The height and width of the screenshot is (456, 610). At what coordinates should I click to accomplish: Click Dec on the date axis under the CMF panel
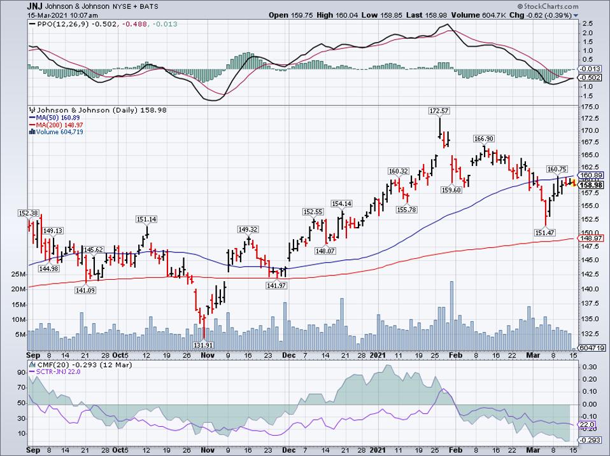click(x=288, y=450)
